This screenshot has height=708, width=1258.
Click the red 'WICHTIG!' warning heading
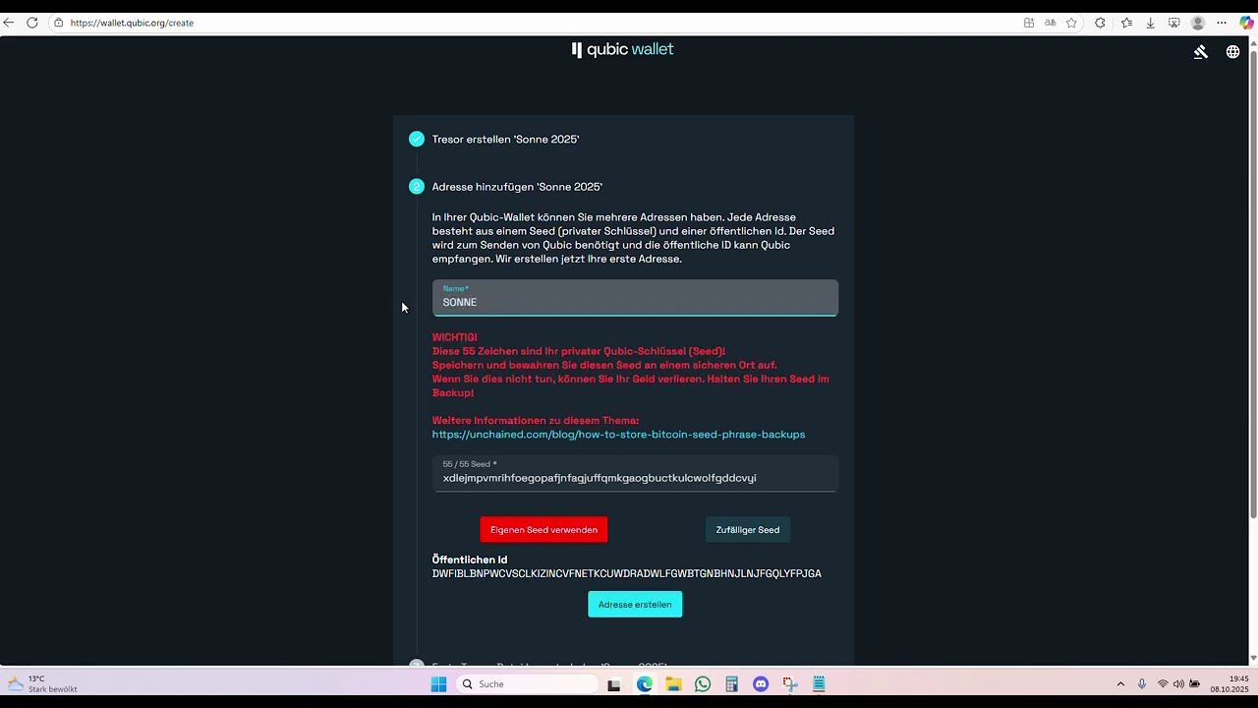[x=455, y=337]
